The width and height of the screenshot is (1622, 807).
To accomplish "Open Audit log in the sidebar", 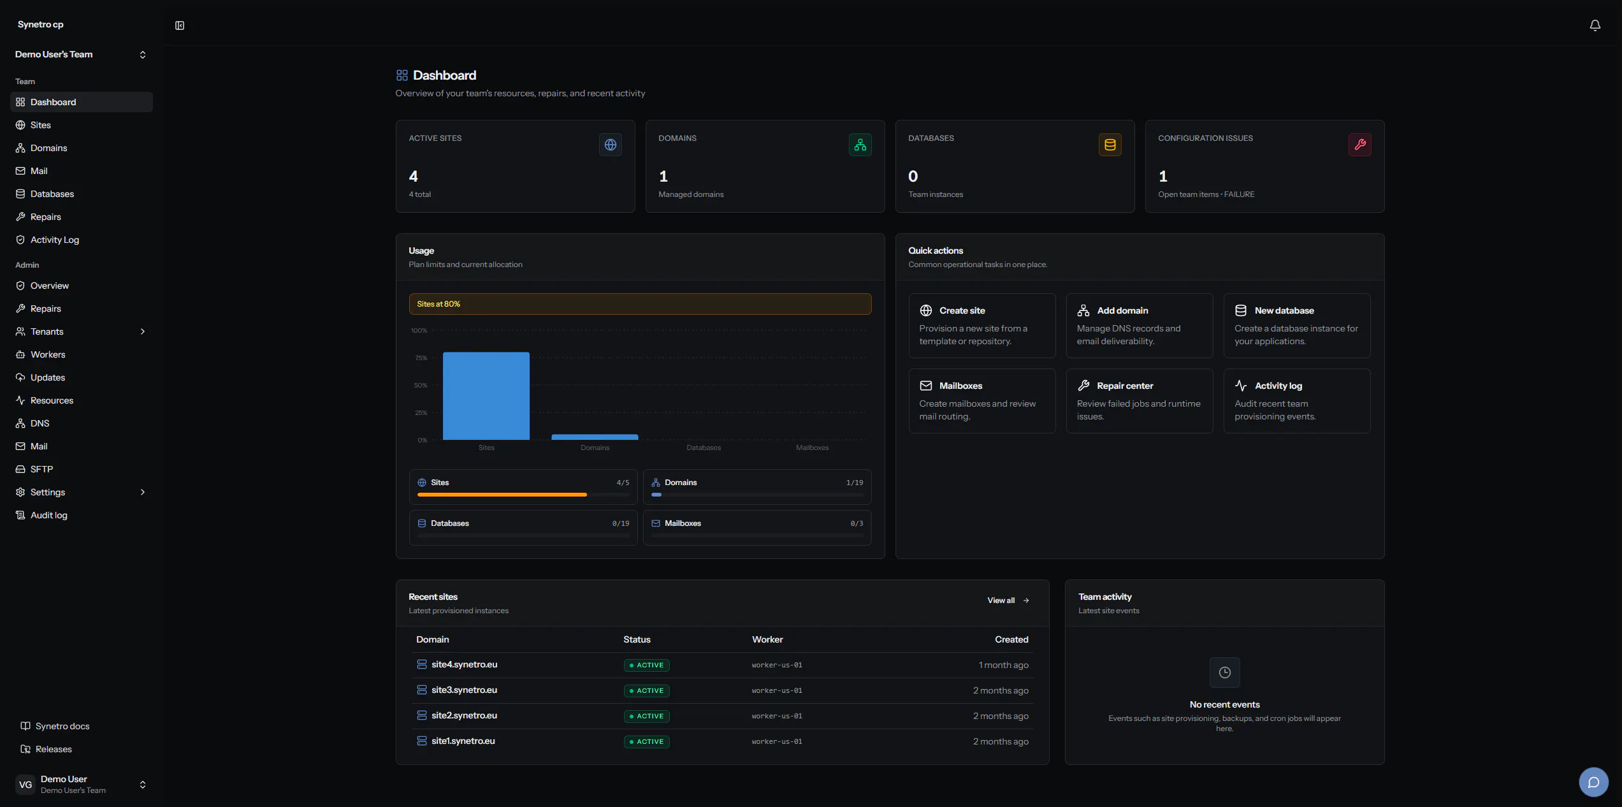I will (x=82, y=515).
